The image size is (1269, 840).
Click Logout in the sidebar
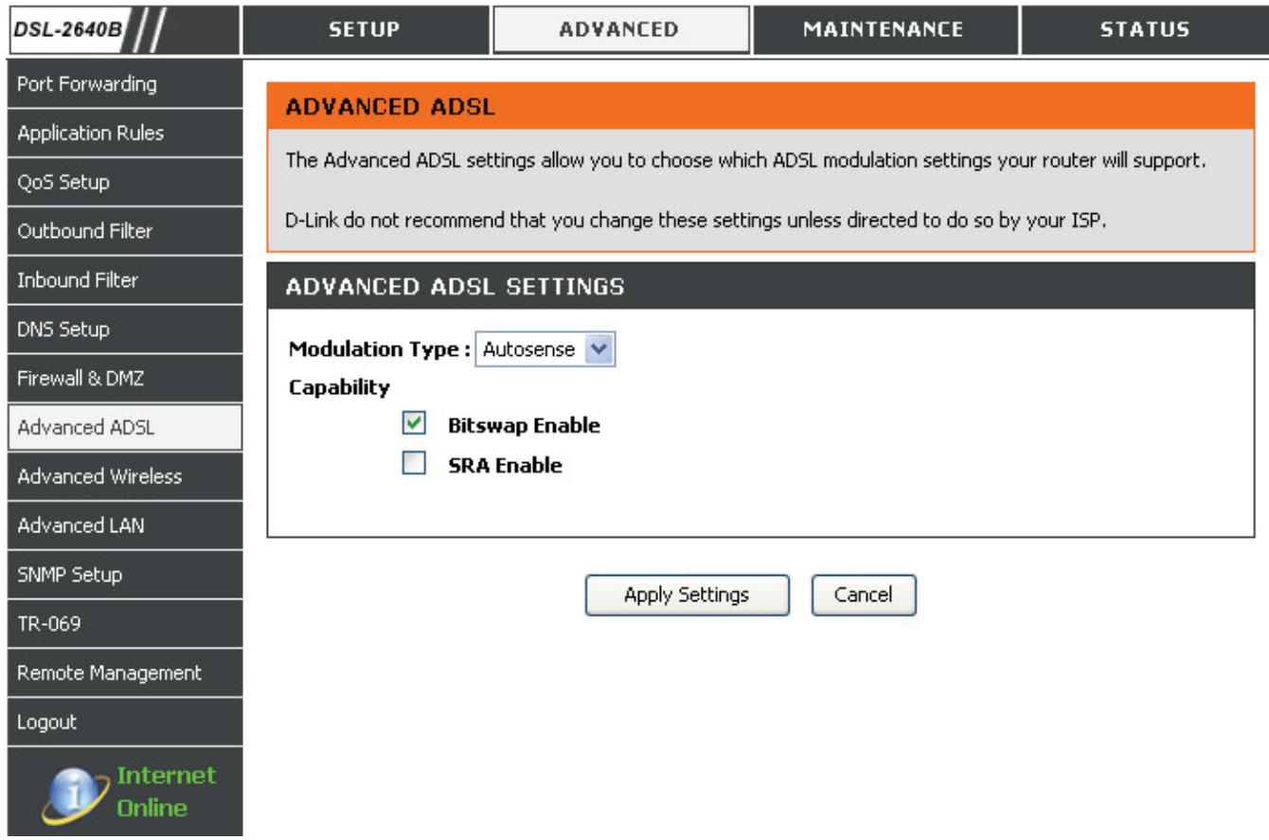[121, 723]
